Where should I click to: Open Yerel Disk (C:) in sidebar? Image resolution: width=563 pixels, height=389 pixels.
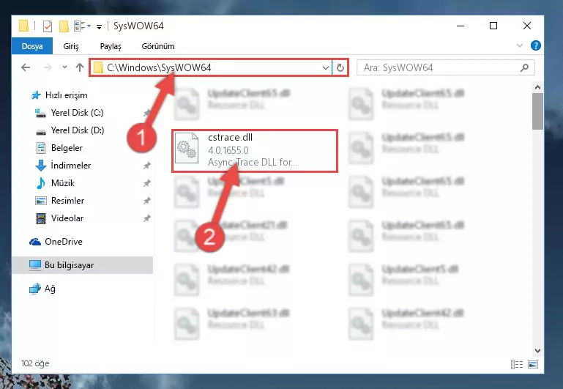coord(77,113)
